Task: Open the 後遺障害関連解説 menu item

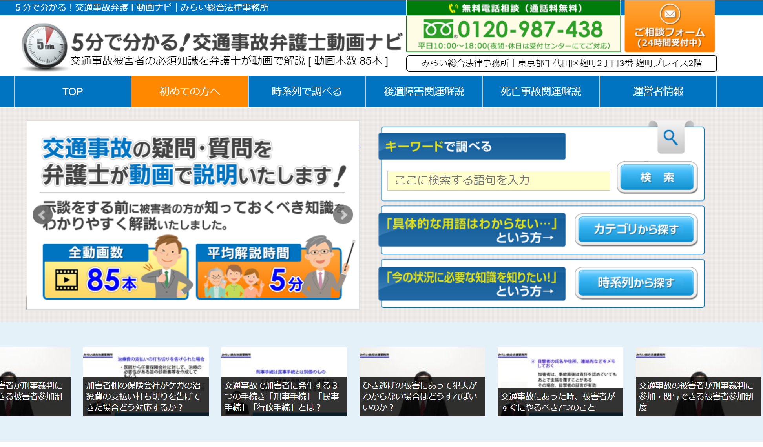Action: (x=424, y=92)
